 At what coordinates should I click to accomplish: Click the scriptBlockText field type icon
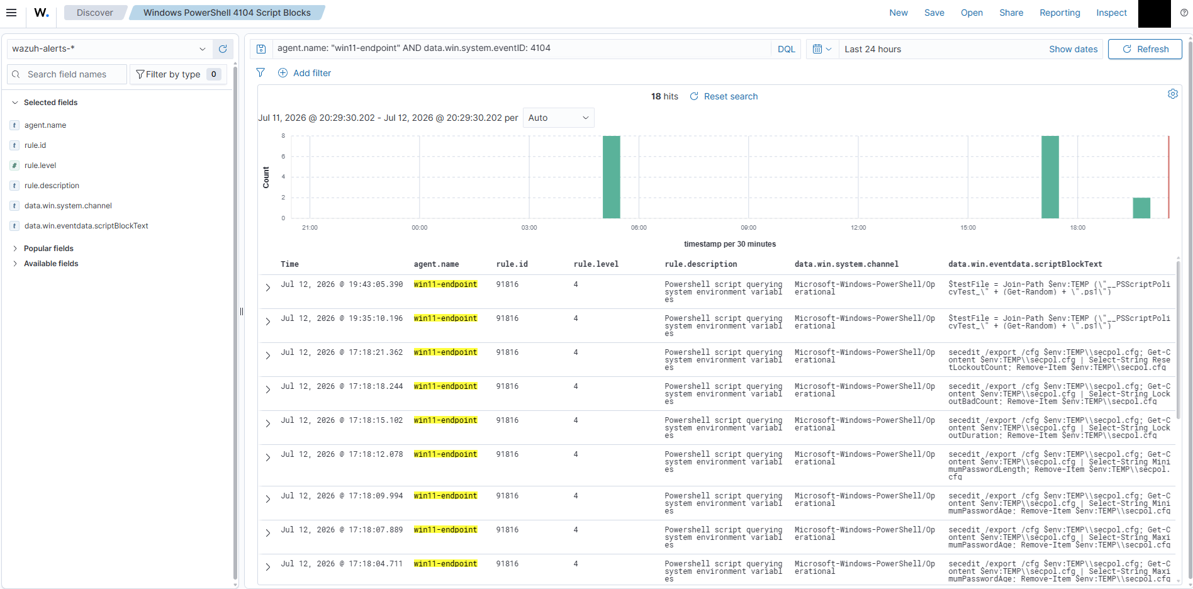click(x=14, y=226)
